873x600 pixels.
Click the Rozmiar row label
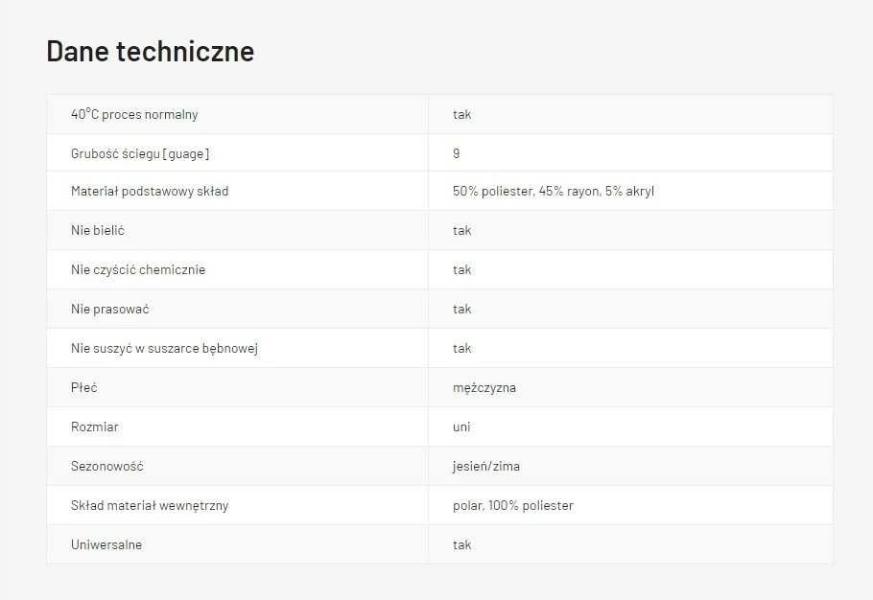[x=95, y=427]
